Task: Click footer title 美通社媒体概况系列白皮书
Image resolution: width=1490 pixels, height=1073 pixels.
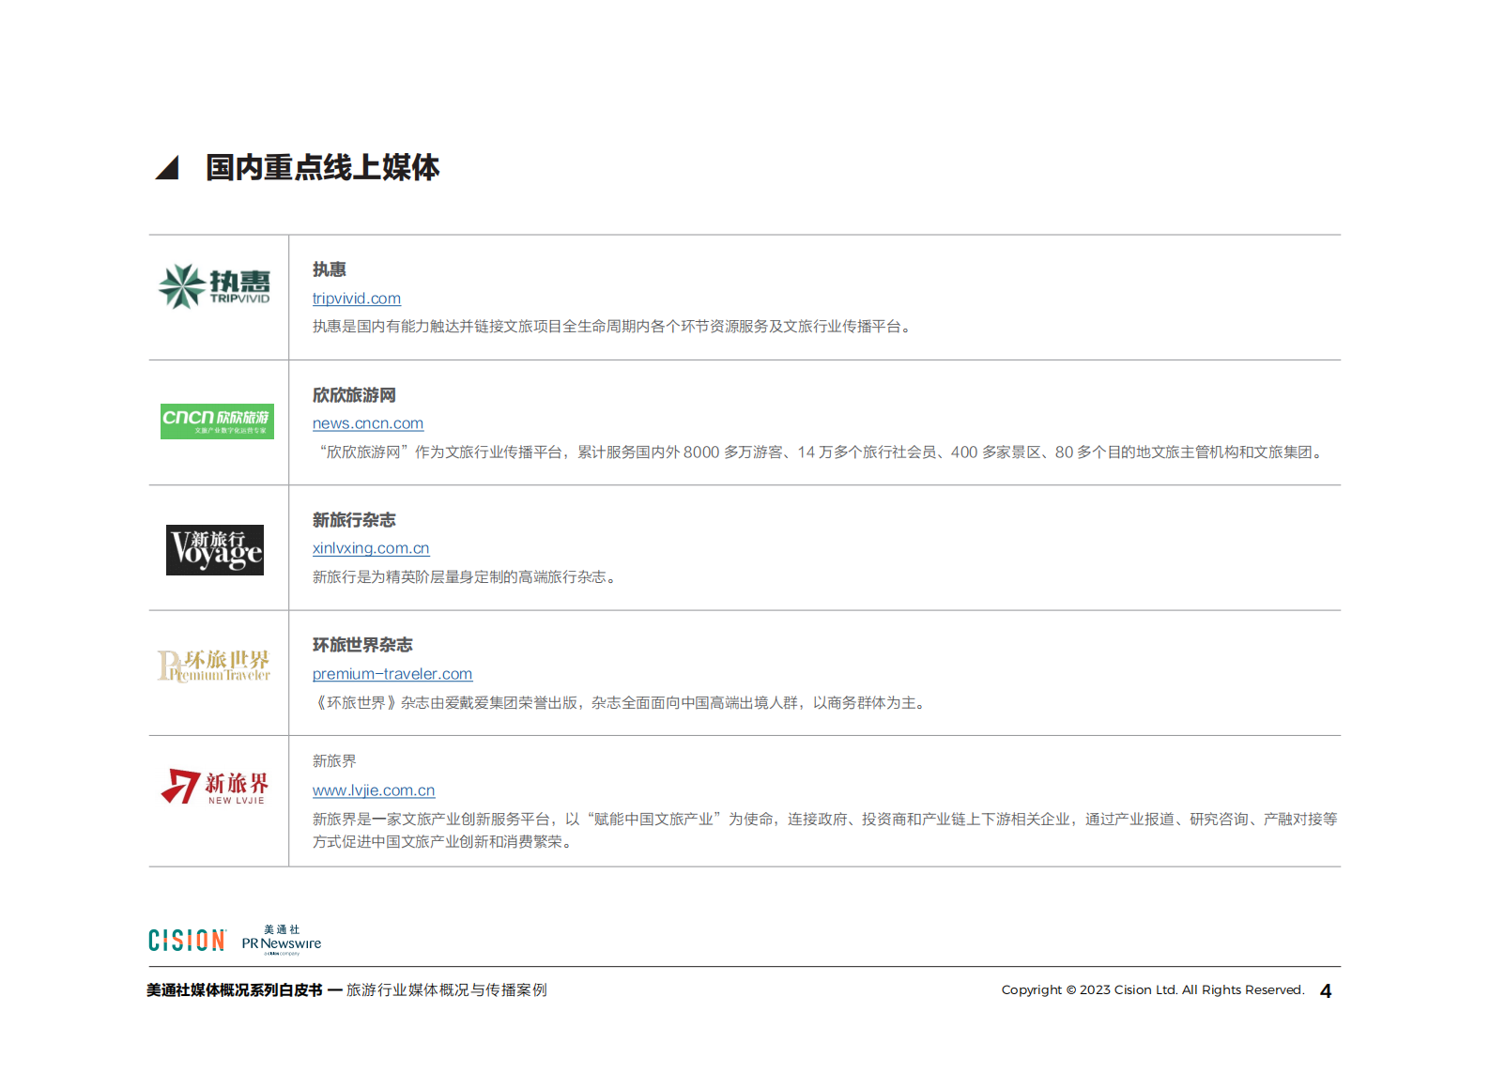Action: [x=235, y=990]
